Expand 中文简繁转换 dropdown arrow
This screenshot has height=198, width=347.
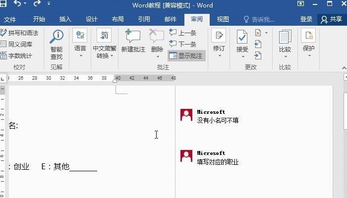coord(112,55)
